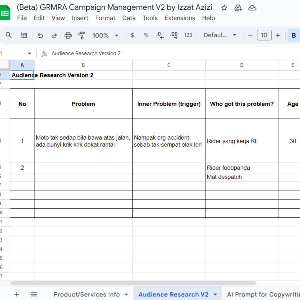Viewport: 300px width, 300px height.
Task: Select column D header
Action: coord(242,65)
